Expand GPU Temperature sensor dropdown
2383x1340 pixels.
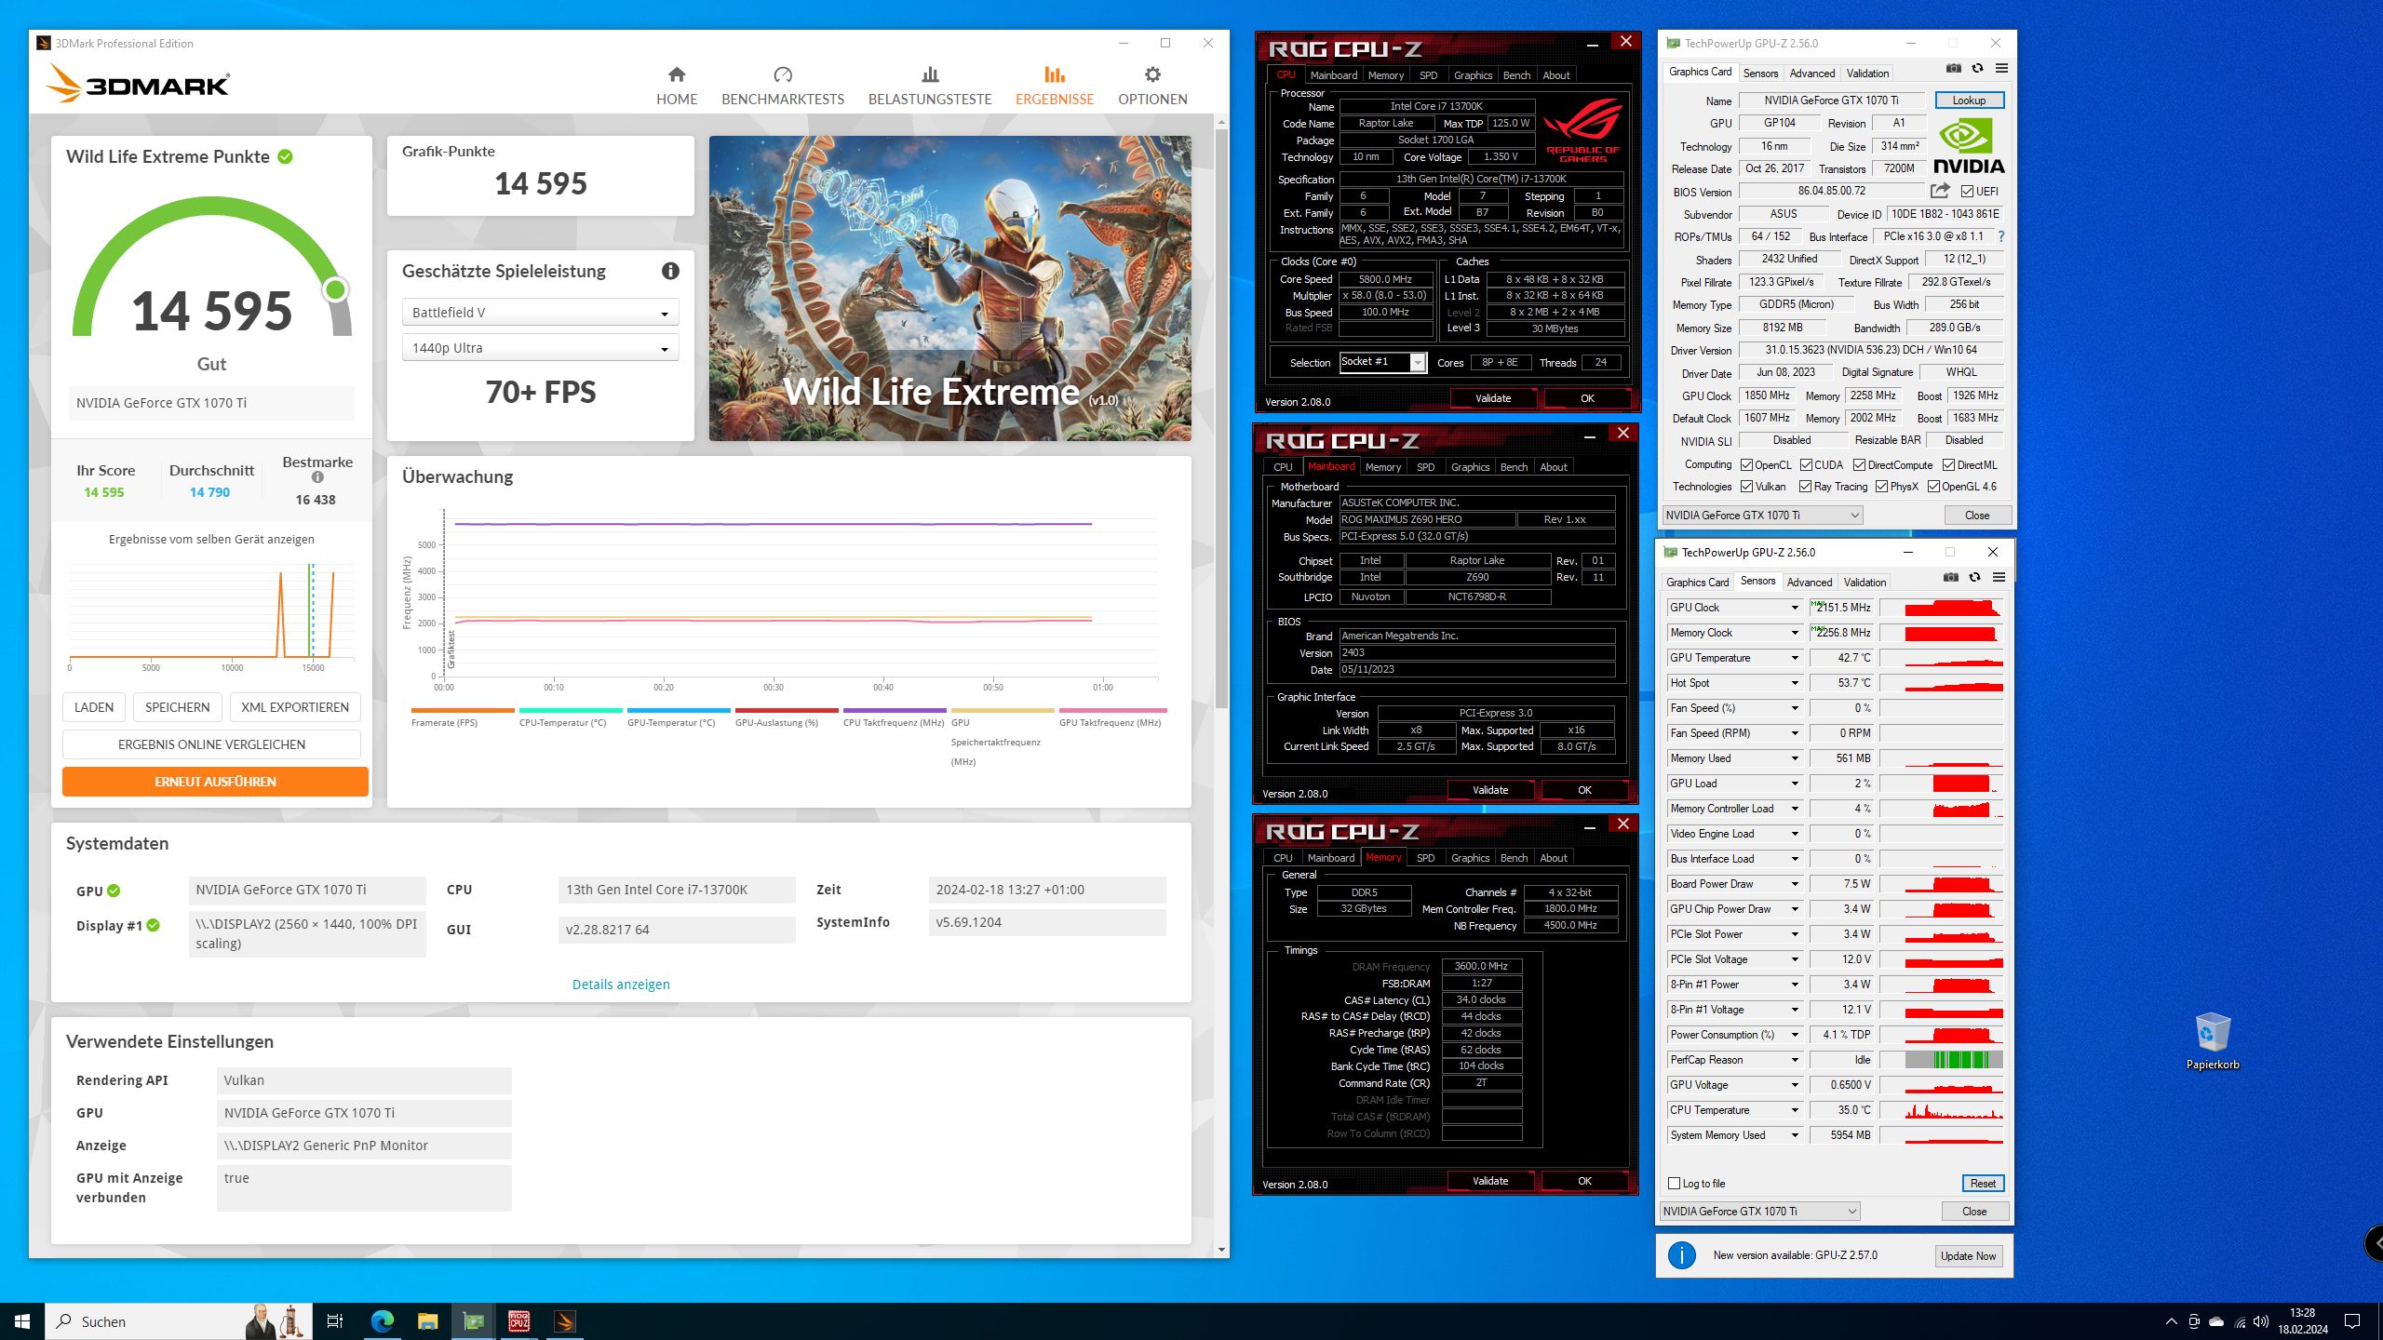(x=1795, y=658)
